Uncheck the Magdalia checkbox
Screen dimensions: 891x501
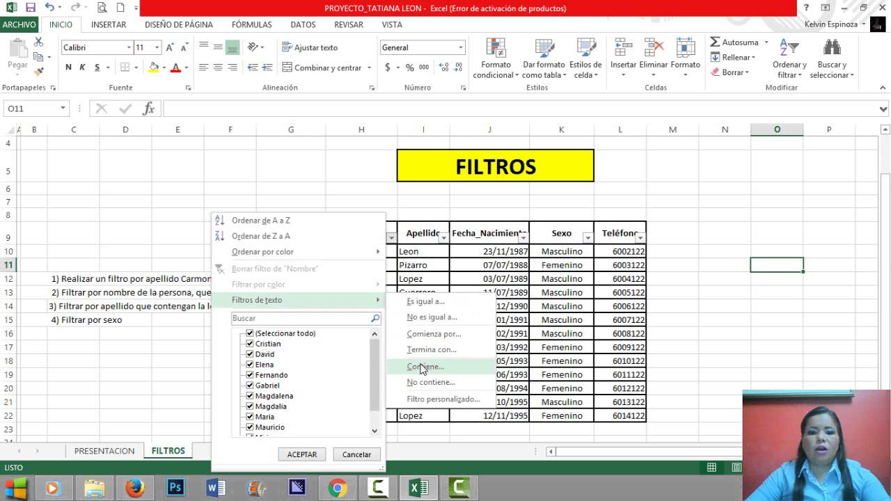tap(250, 406)
